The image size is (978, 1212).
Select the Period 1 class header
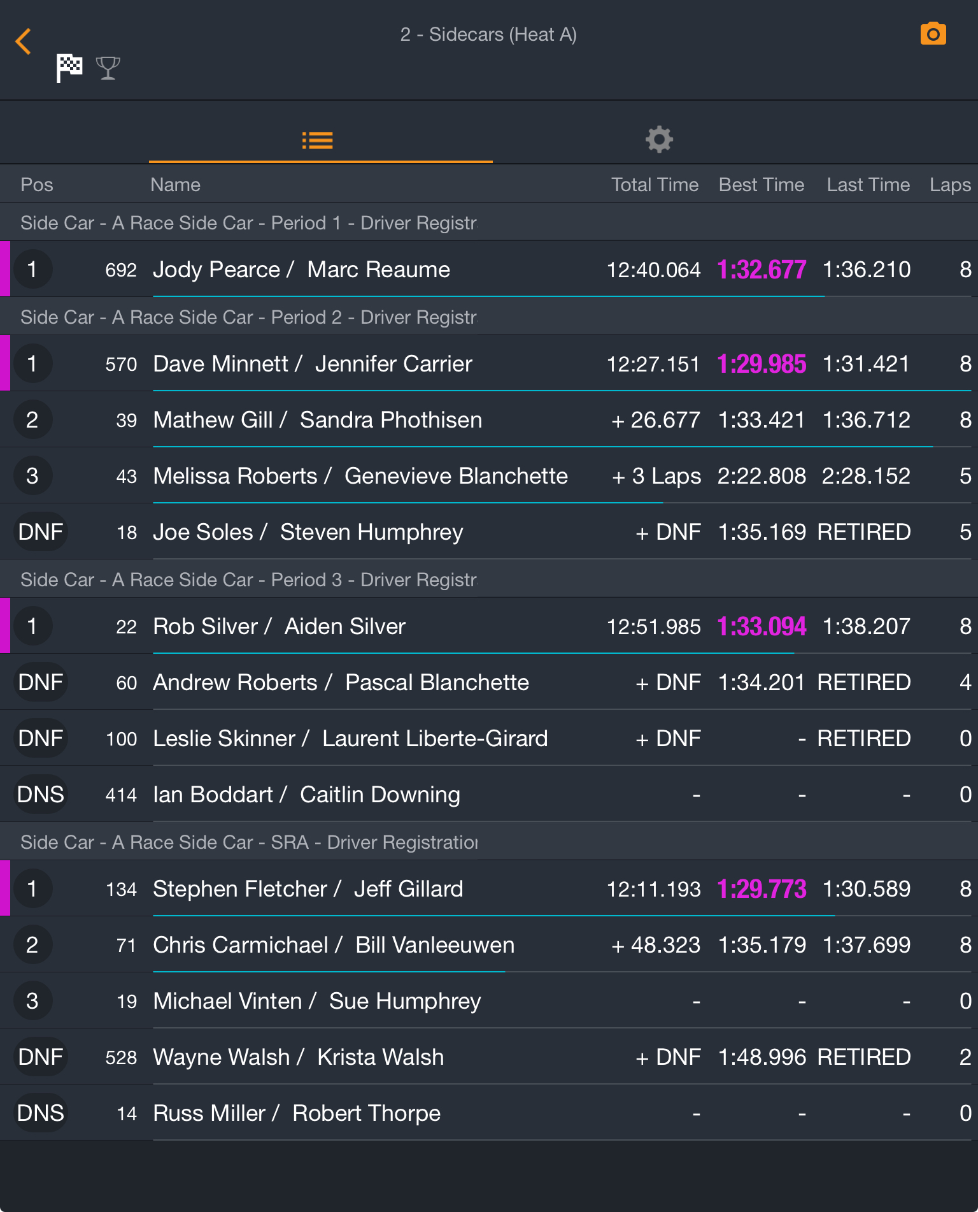489,222
